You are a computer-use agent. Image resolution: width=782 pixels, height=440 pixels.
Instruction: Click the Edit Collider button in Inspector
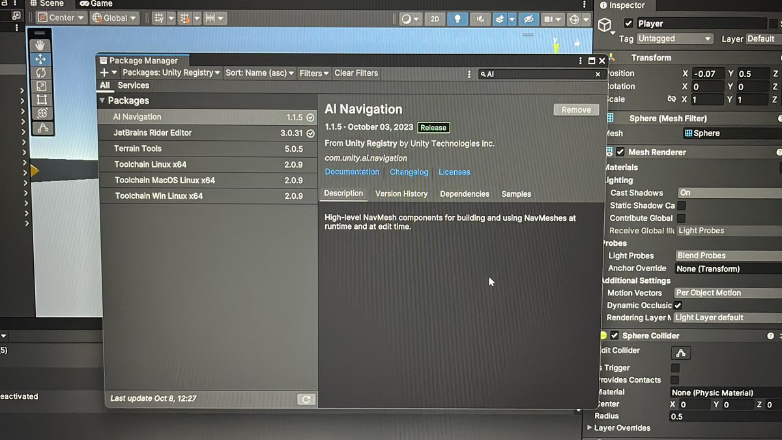[681, 353]
